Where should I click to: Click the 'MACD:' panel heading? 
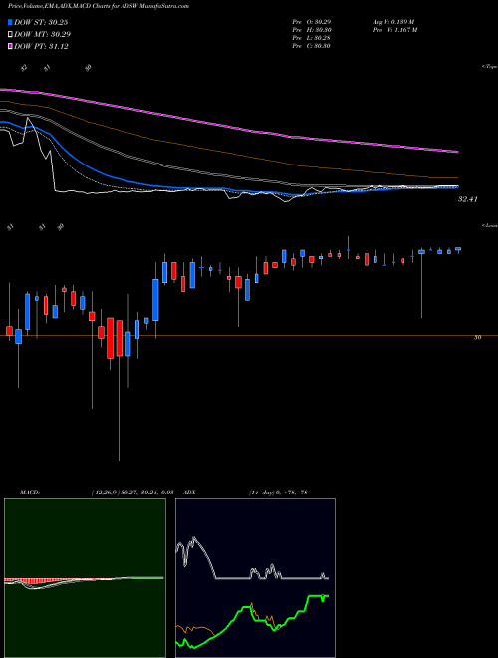click(30, 493)
